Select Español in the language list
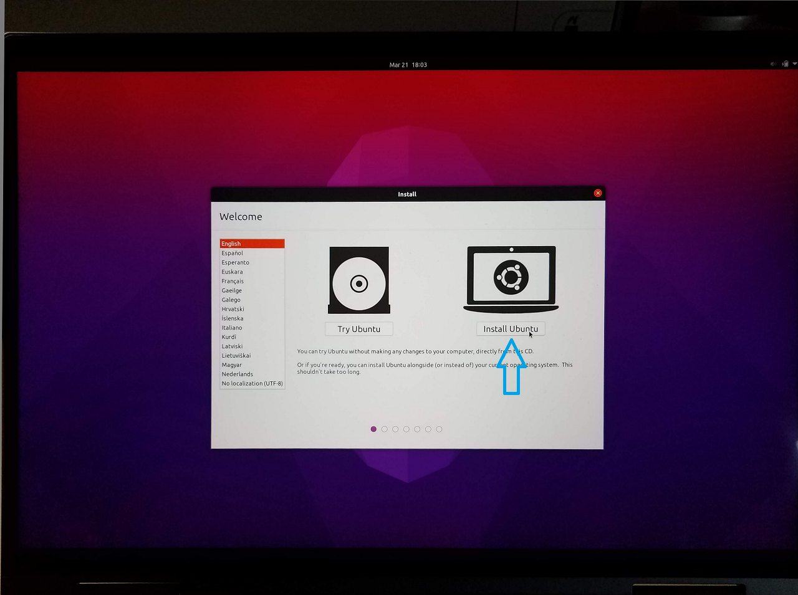 [252, 253]
